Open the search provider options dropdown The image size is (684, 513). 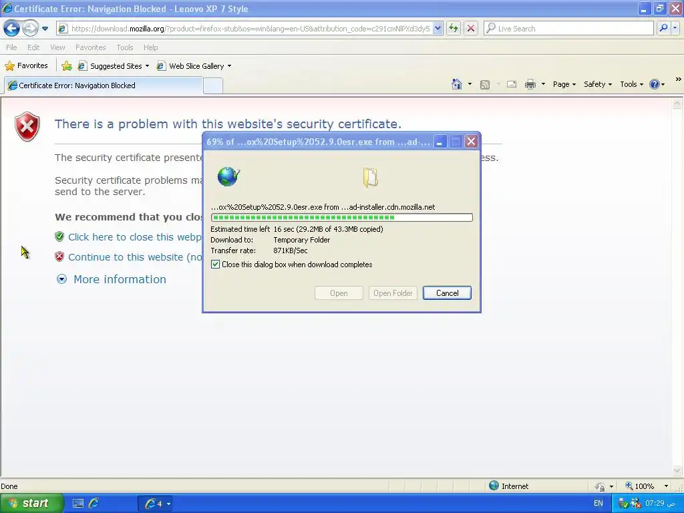(x=675, y=28)
